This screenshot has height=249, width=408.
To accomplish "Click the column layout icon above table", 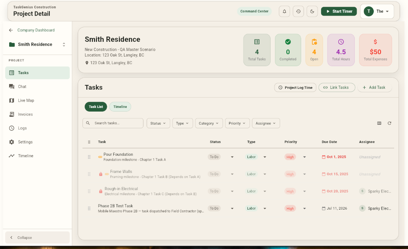I will pyautogui.click(x=379, y=124).
